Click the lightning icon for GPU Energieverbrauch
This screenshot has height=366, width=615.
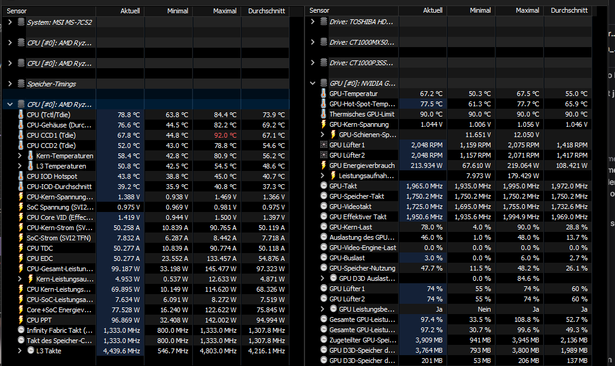tap(324, 165)
